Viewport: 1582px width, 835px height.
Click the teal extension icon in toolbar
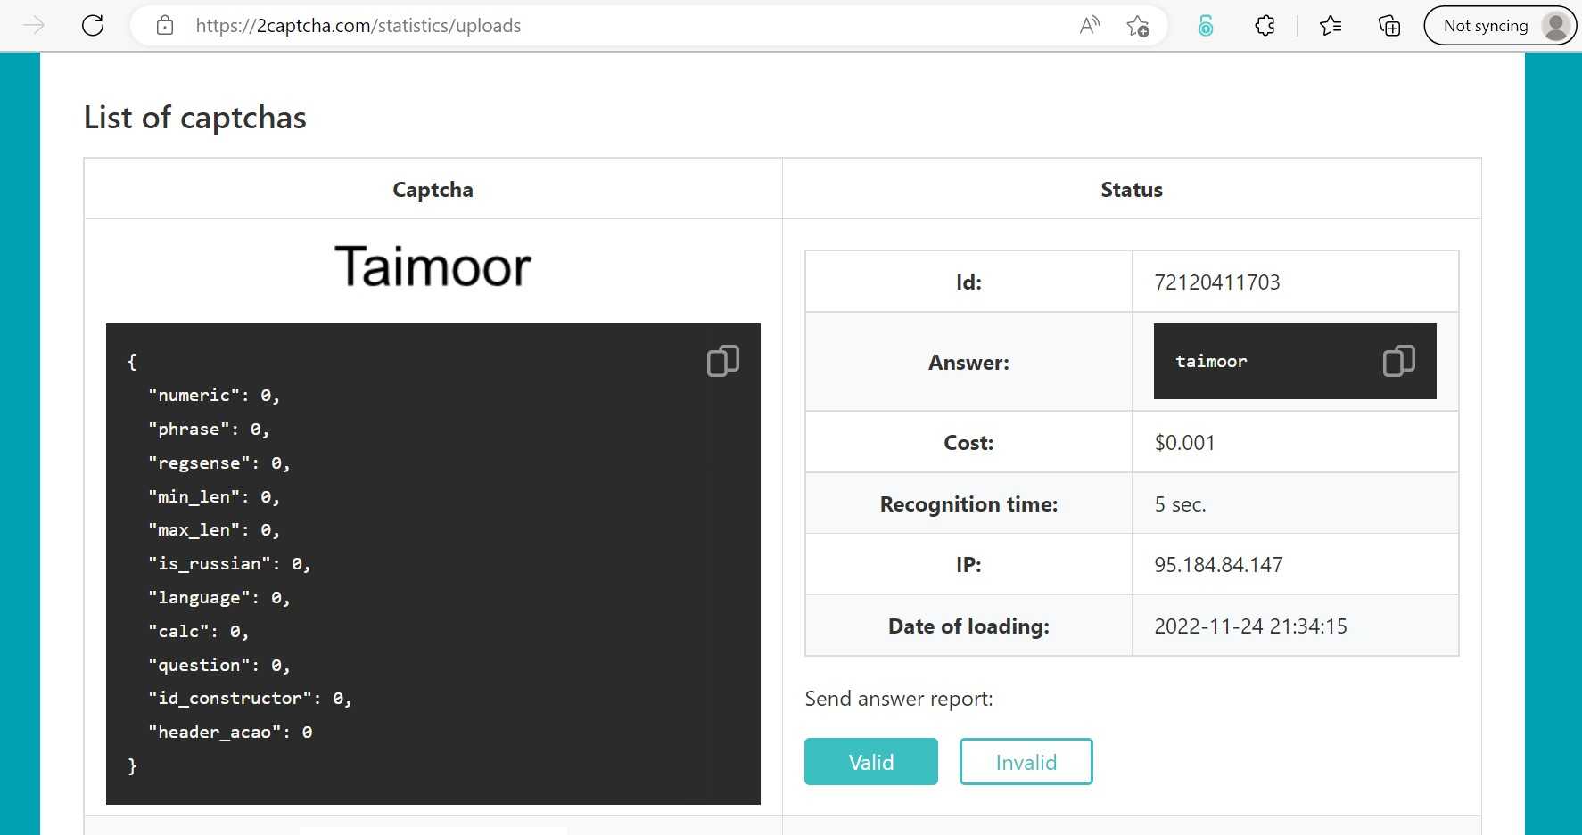[x=1206, y=26]
